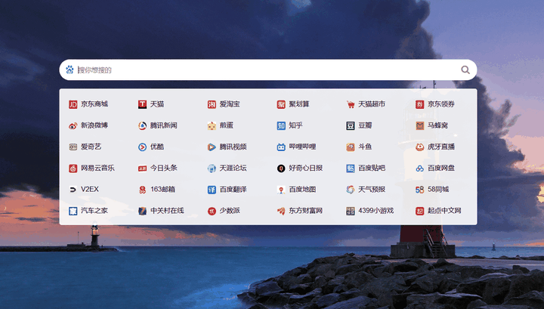Click the 4399小游戏 icon
Viewport: 544px width, 309px height.
point(351,211)
